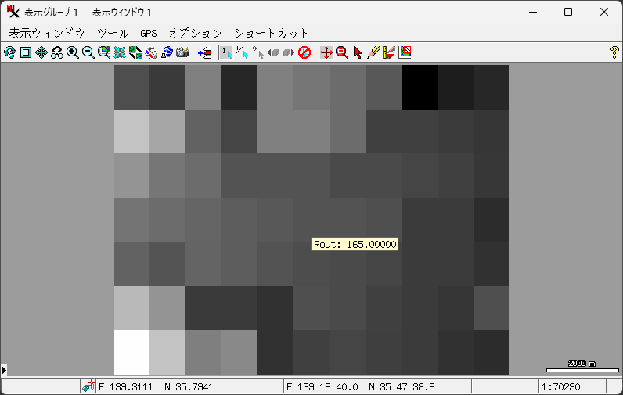This screenshot has height=395, width=623.
Task: Click the camera snapshot icon
Action: tap(182, 52)
